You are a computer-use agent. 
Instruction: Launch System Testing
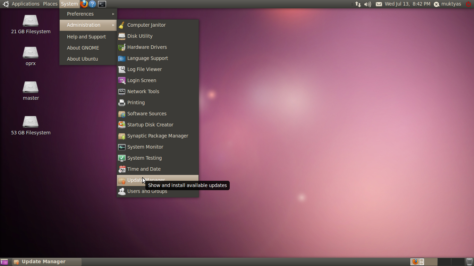158,158
